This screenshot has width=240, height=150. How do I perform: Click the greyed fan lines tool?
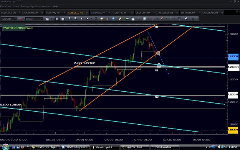click(x=153, y=19)
